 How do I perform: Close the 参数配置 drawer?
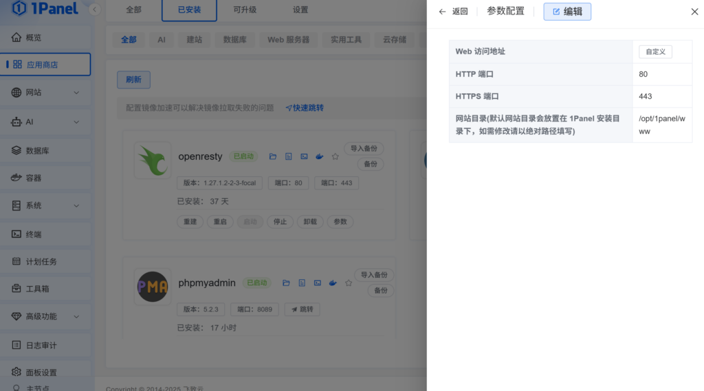coord(694,12)
